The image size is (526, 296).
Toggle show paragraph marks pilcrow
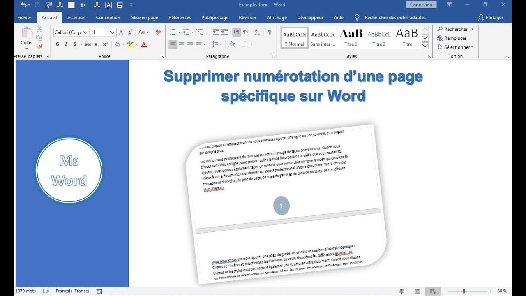(x=269, y=32)
